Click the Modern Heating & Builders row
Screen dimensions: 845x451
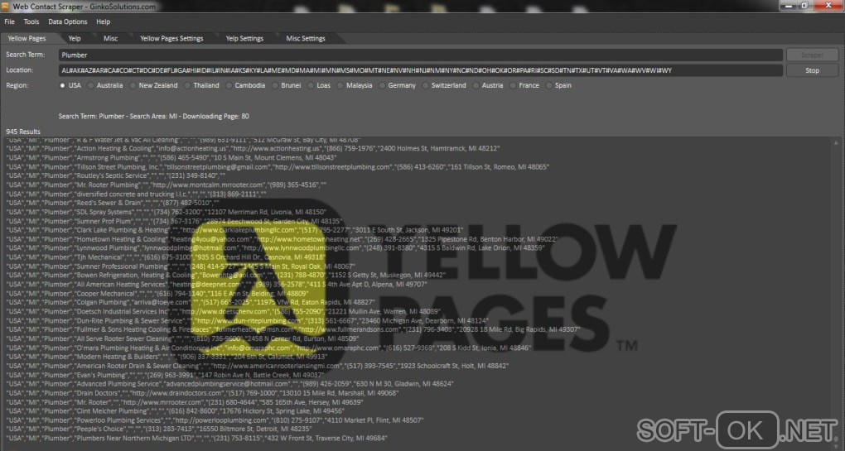tap(167, 357)
